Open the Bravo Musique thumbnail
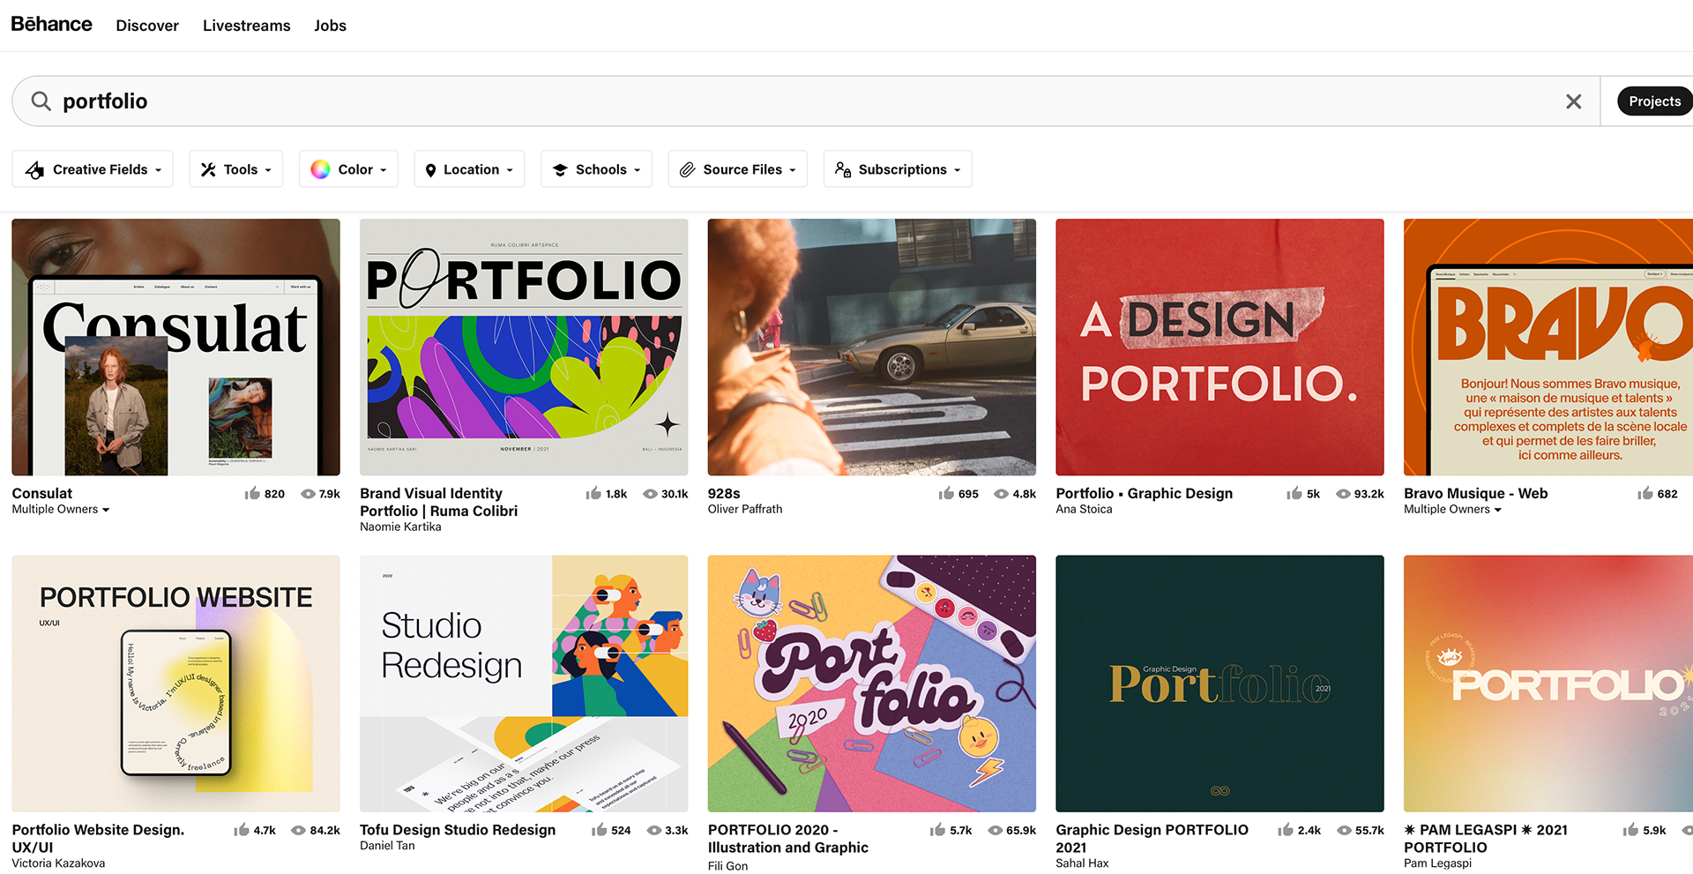Screen dimensions: 1693x874 [1548, 347]
